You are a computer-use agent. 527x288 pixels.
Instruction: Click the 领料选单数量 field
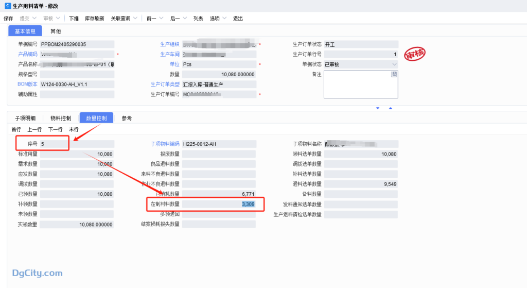click(x=361, y=154)
